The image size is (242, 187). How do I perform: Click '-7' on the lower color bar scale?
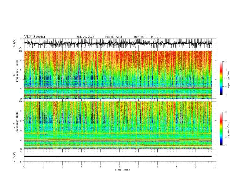click(x=225, y=145)
